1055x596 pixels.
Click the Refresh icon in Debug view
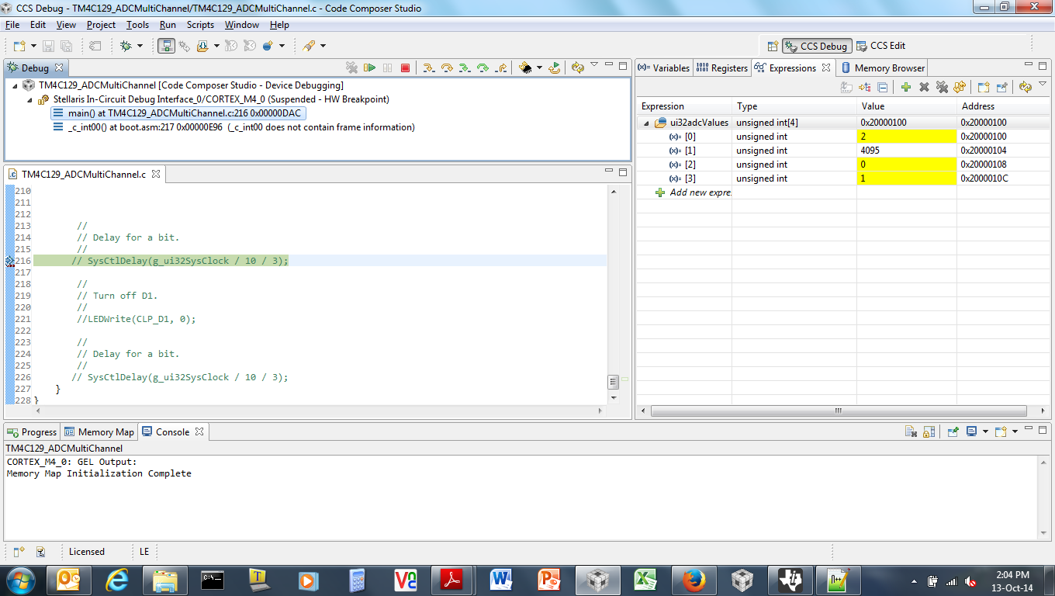pyautogui.click(x=577, y=68)
